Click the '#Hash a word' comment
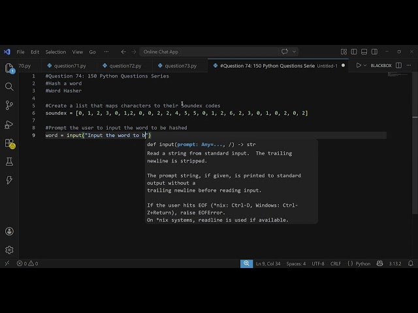 (63, 83)
